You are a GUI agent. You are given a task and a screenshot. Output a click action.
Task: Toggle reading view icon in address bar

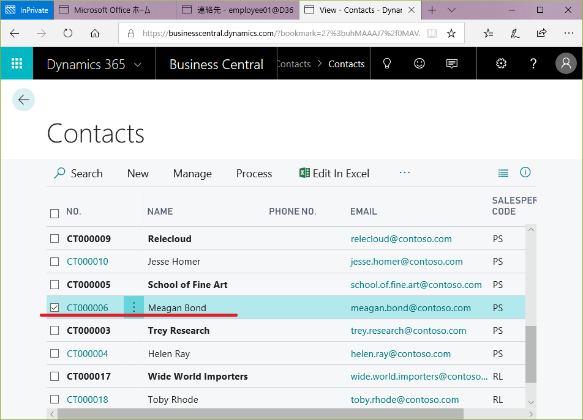click(431, 34)
